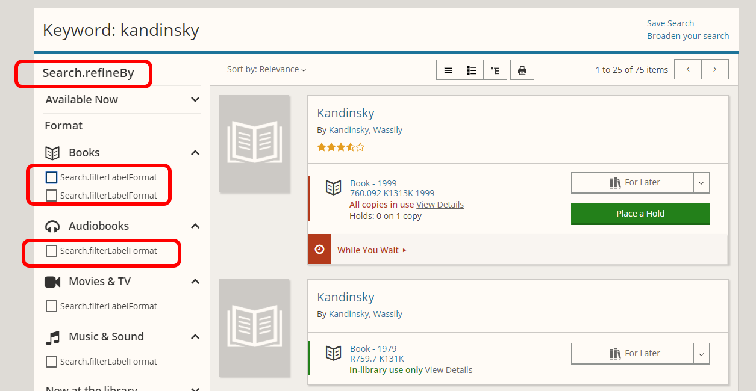Go to previous results page arrow
This screenshot has width=756, height=391.
coord(688,69)
